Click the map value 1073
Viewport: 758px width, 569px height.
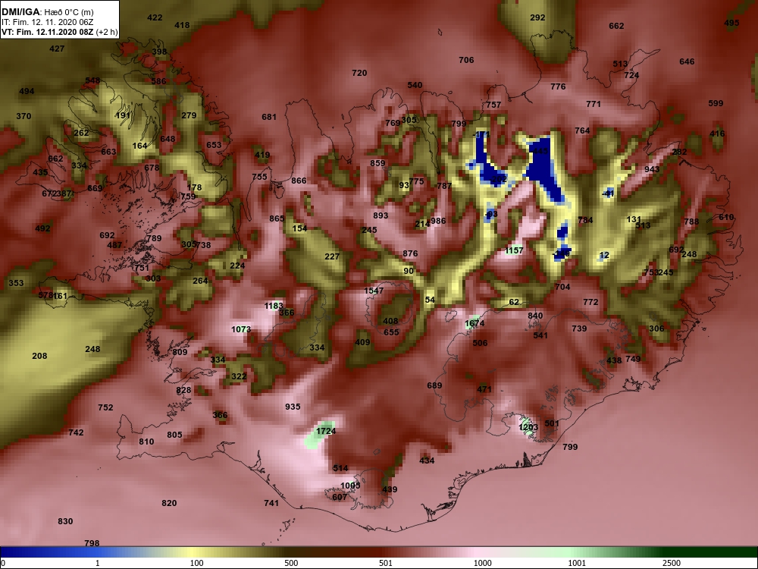tap(241, 329)
